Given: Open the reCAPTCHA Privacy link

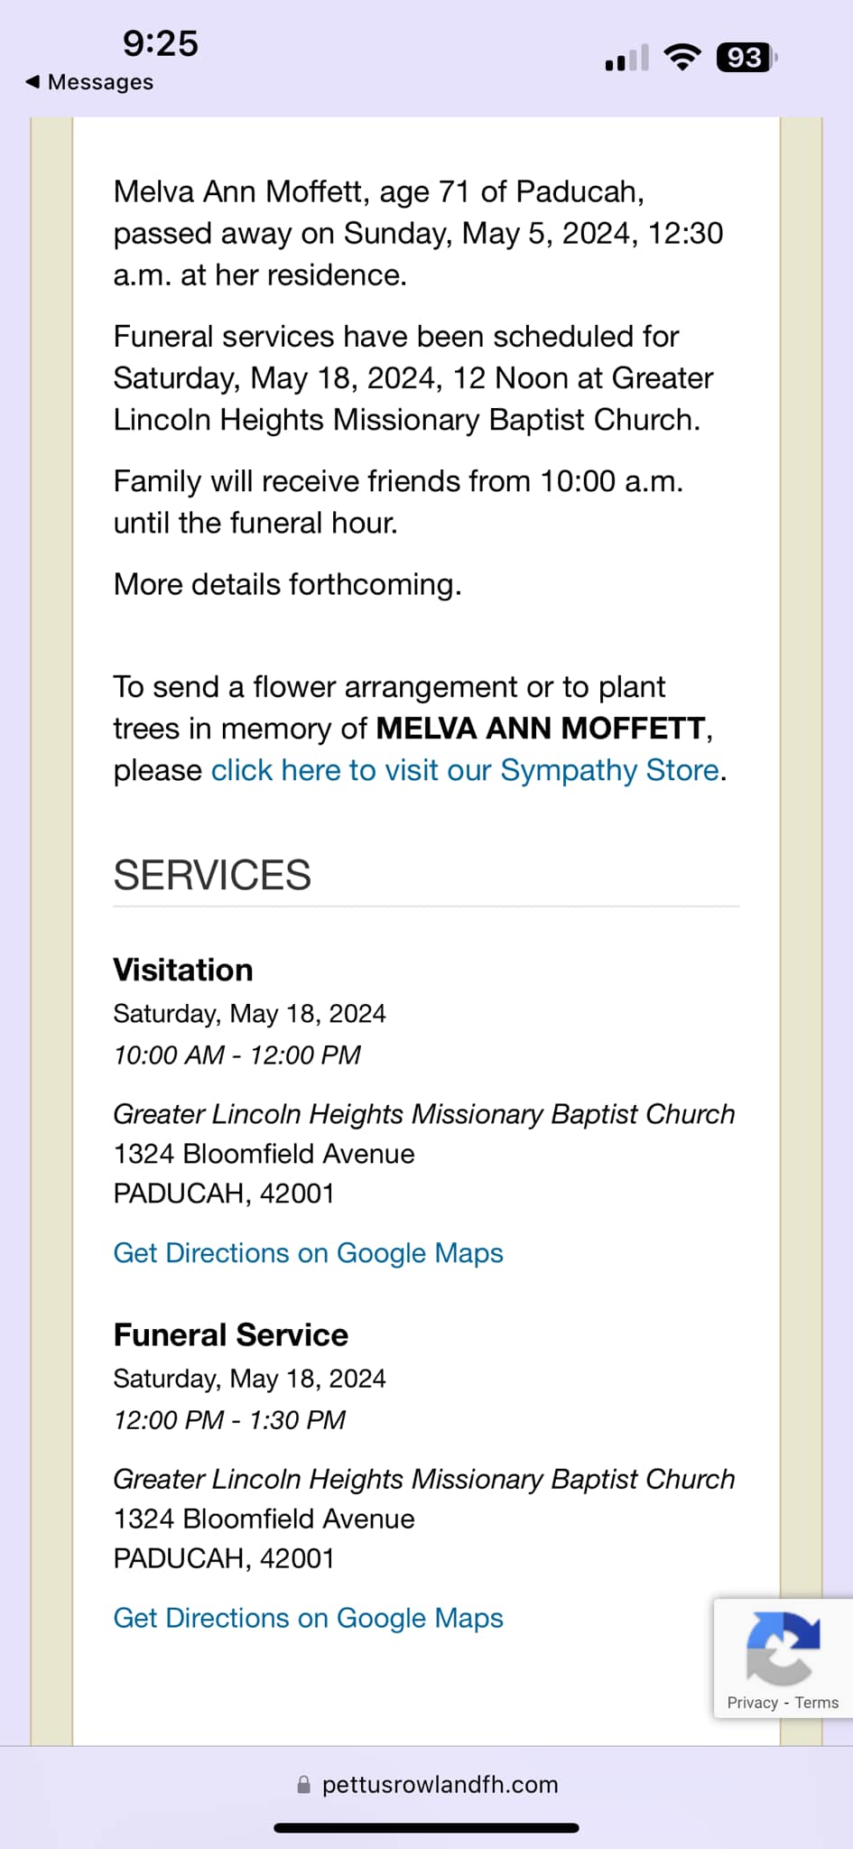Looking at the screenshot, I should (752, 1702).
